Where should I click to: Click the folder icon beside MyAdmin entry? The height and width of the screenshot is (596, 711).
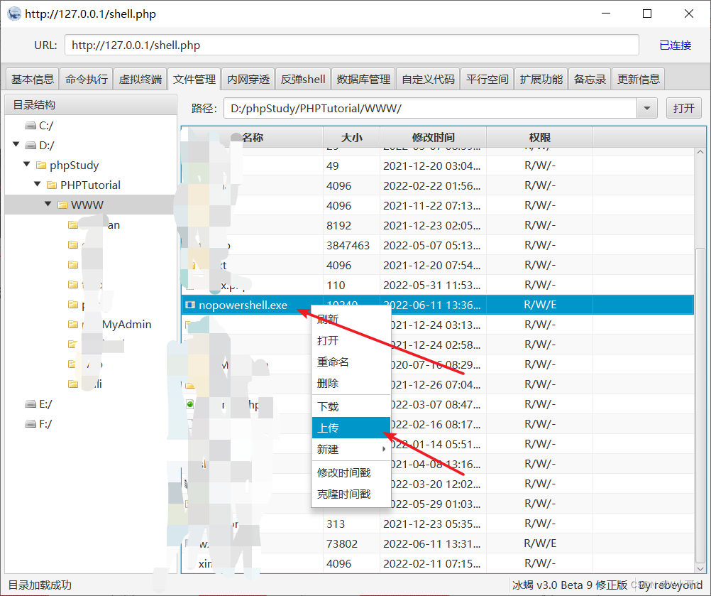pyautogui.click(x=73, y=324)
